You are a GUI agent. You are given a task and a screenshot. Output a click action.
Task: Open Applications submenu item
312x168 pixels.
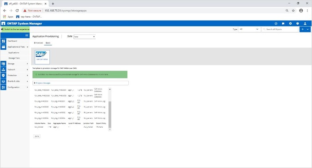point(14,53)
